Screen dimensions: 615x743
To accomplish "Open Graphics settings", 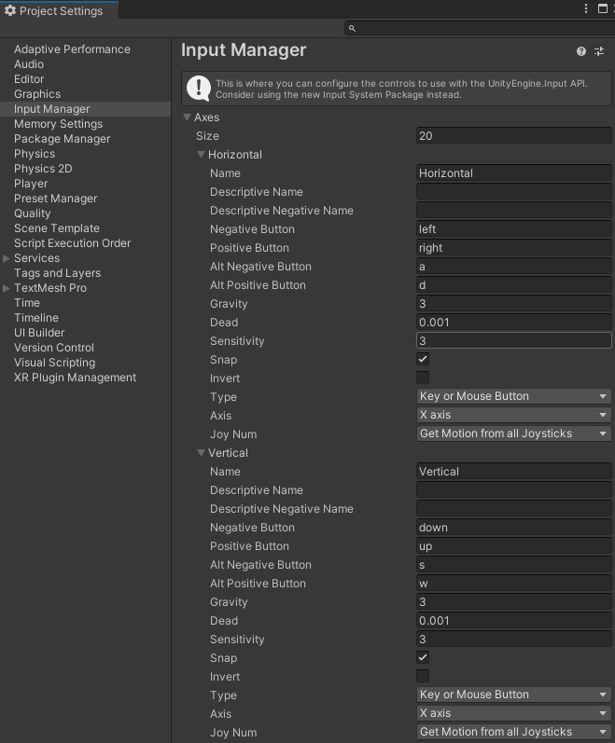I will [37, 94].
